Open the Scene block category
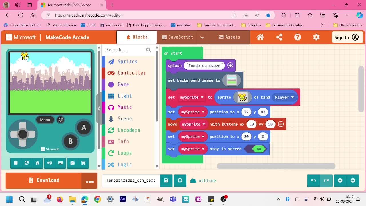The height and width of the screenshot is (206, 366). coord(125,119)
